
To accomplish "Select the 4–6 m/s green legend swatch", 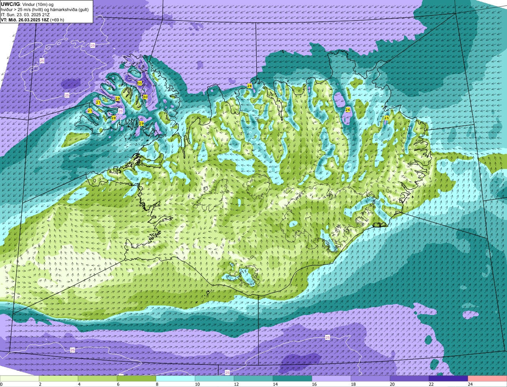I will [x=98, y=378].
